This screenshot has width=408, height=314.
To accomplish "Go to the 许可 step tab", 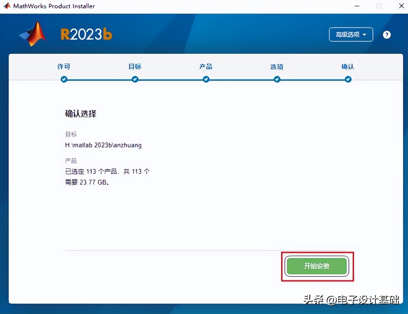I will 64,67.
